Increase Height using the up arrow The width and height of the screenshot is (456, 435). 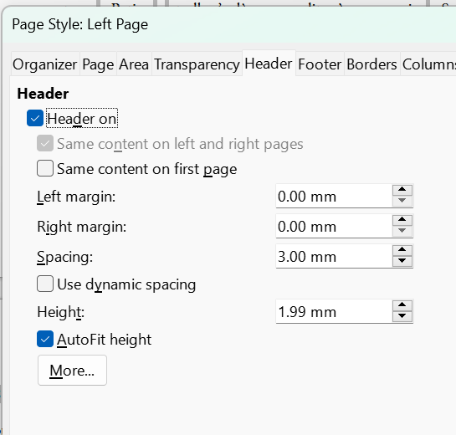402,305
